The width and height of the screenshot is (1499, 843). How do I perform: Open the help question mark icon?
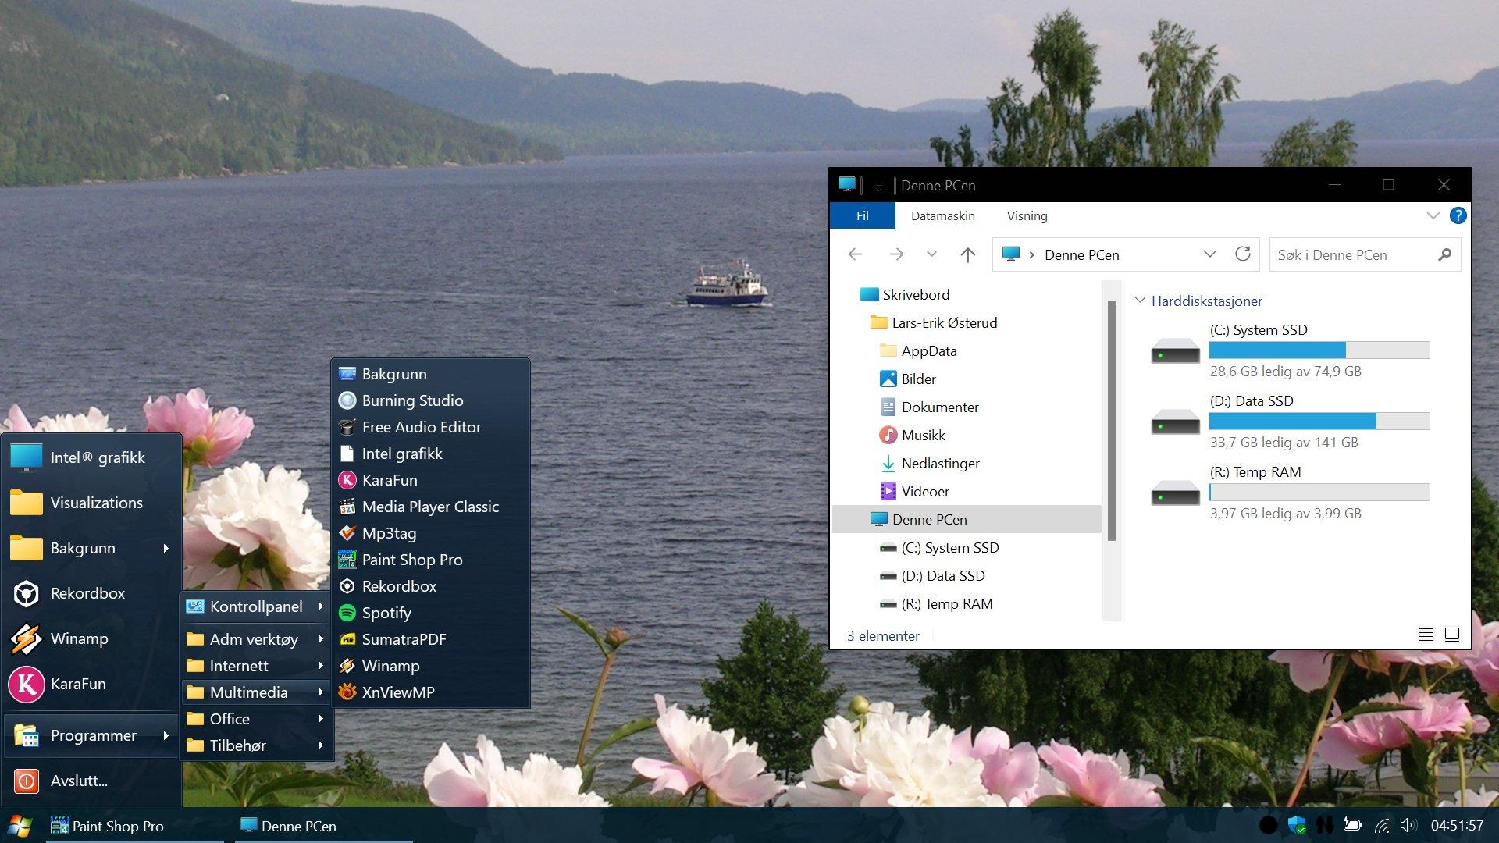pos(1458,216)
